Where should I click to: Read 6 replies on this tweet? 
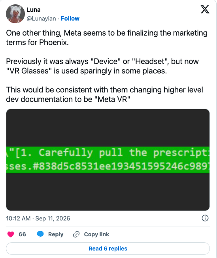[x=108, y=249]
